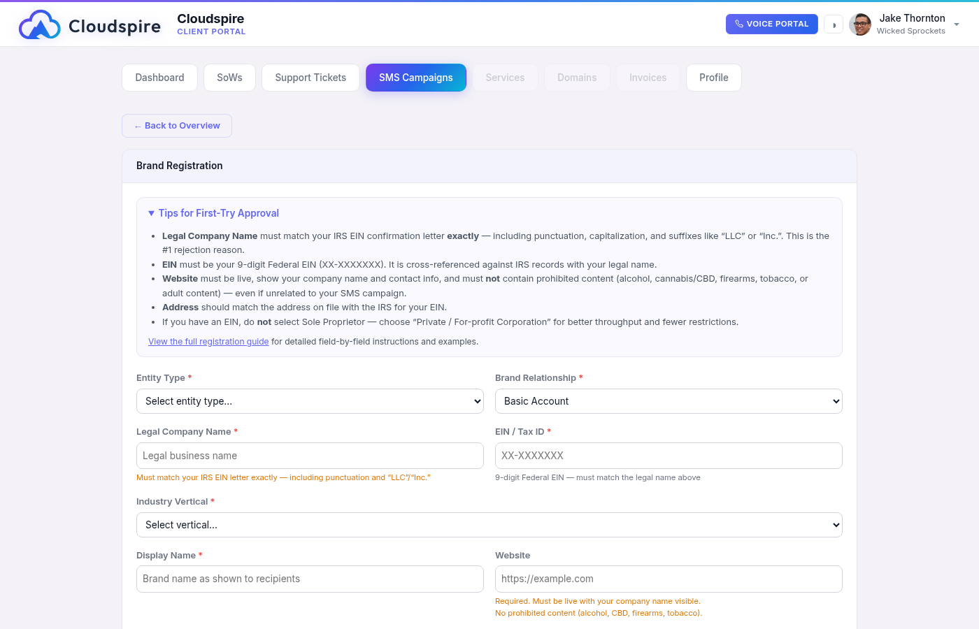Click the orange hint 'Must match your IRS EIN letter exactly'

click(x=283, y=477)
